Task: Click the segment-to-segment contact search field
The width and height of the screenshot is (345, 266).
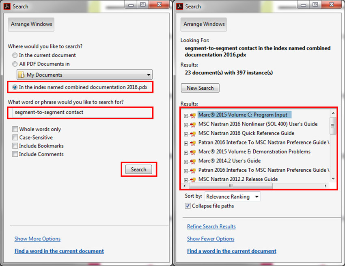Action: tap(80, 113)
